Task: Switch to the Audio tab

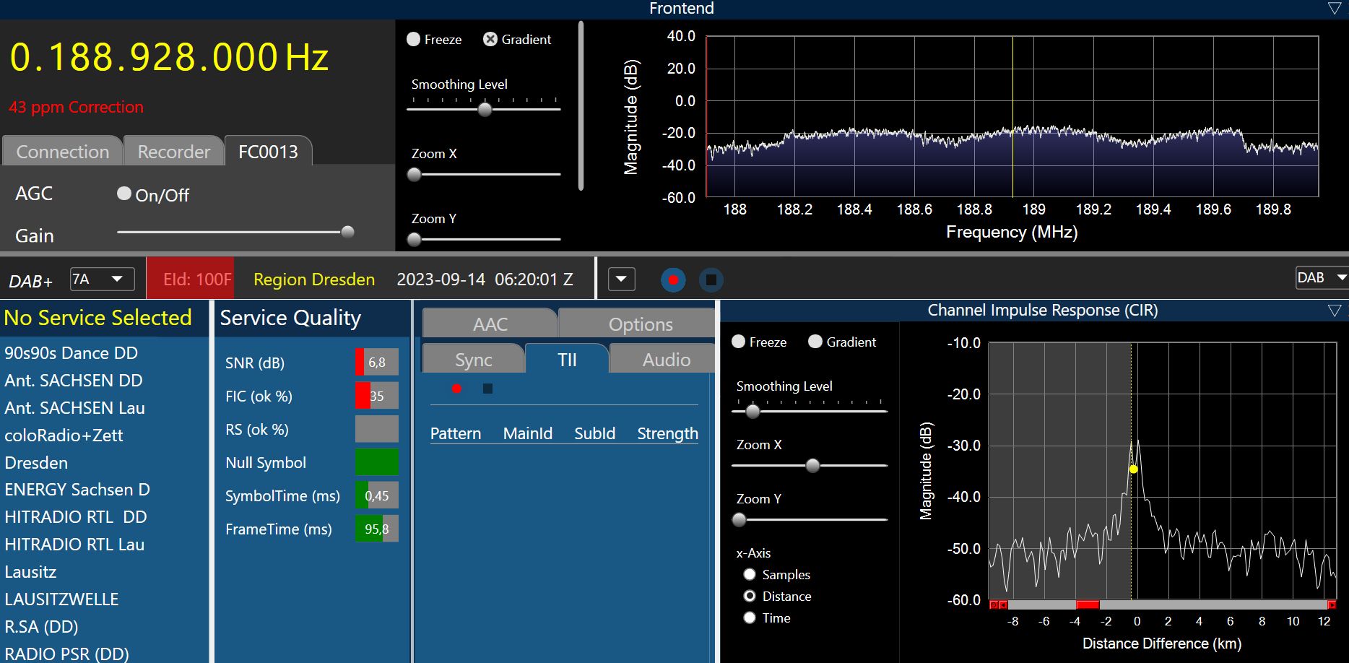Action: [x=666, y=360]
